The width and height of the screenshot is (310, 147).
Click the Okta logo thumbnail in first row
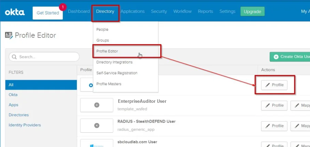click(x=87, y=85)
